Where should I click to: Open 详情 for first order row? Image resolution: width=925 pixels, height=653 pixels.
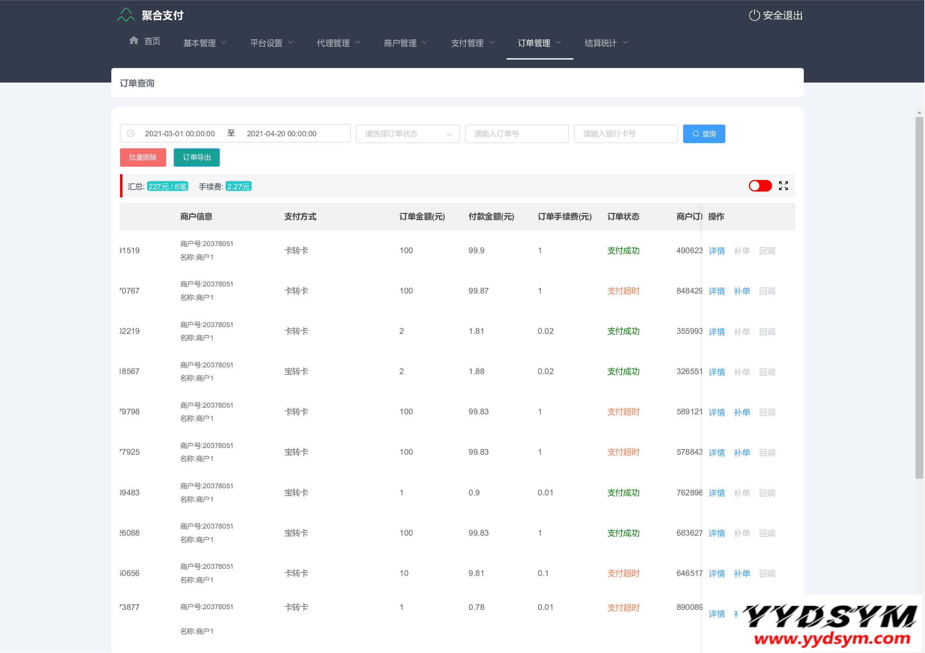coord(716,251)
